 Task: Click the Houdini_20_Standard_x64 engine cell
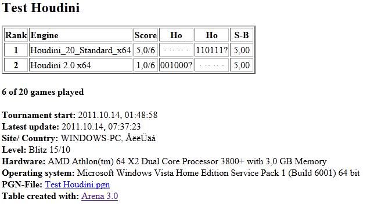pos(81,50)
